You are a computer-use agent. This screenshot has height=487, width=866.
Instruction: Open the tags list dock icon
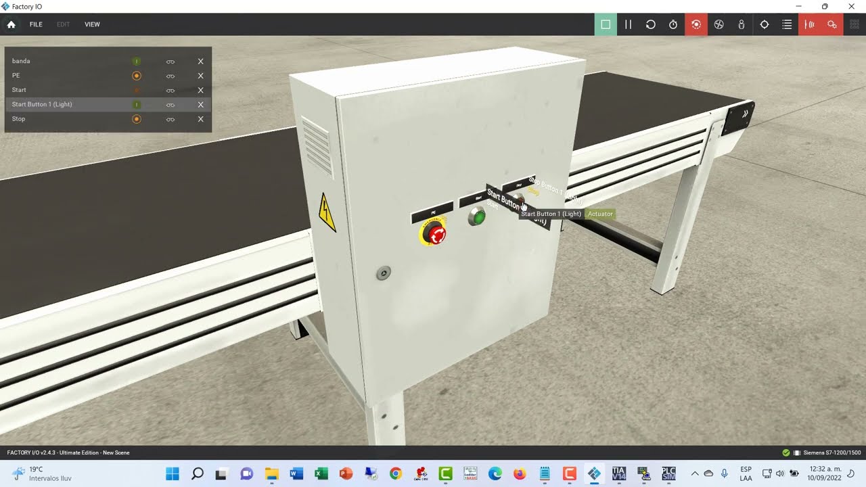click(x=787, y=24)
